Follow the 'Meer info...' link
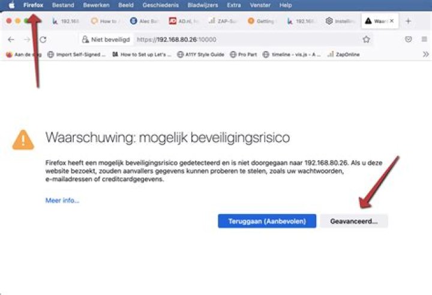Image resolution: width=432 pixels, height=295 pixels. tap(62, 200)
